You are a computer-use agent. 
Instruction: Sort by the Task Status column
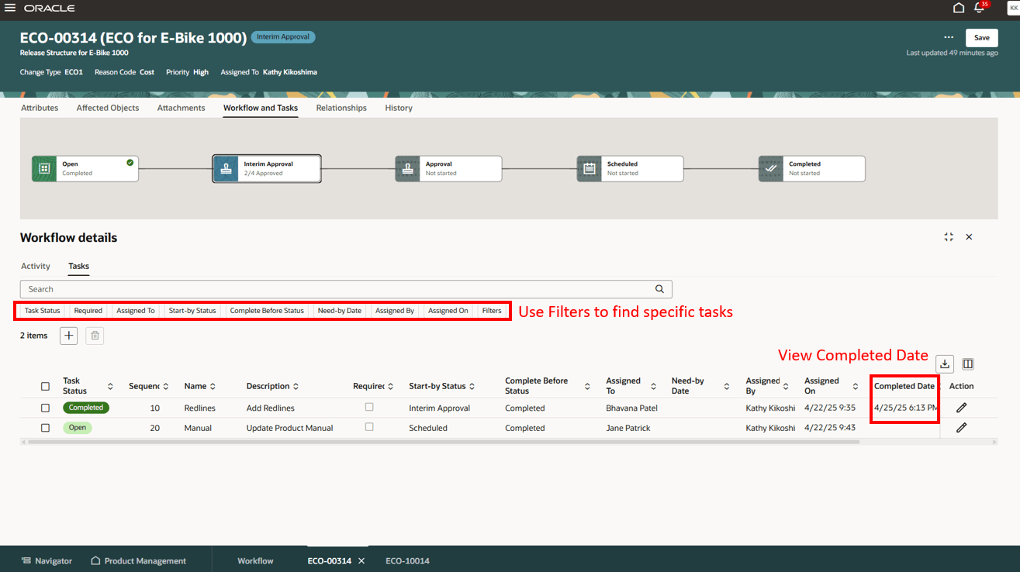click(110, 386)
